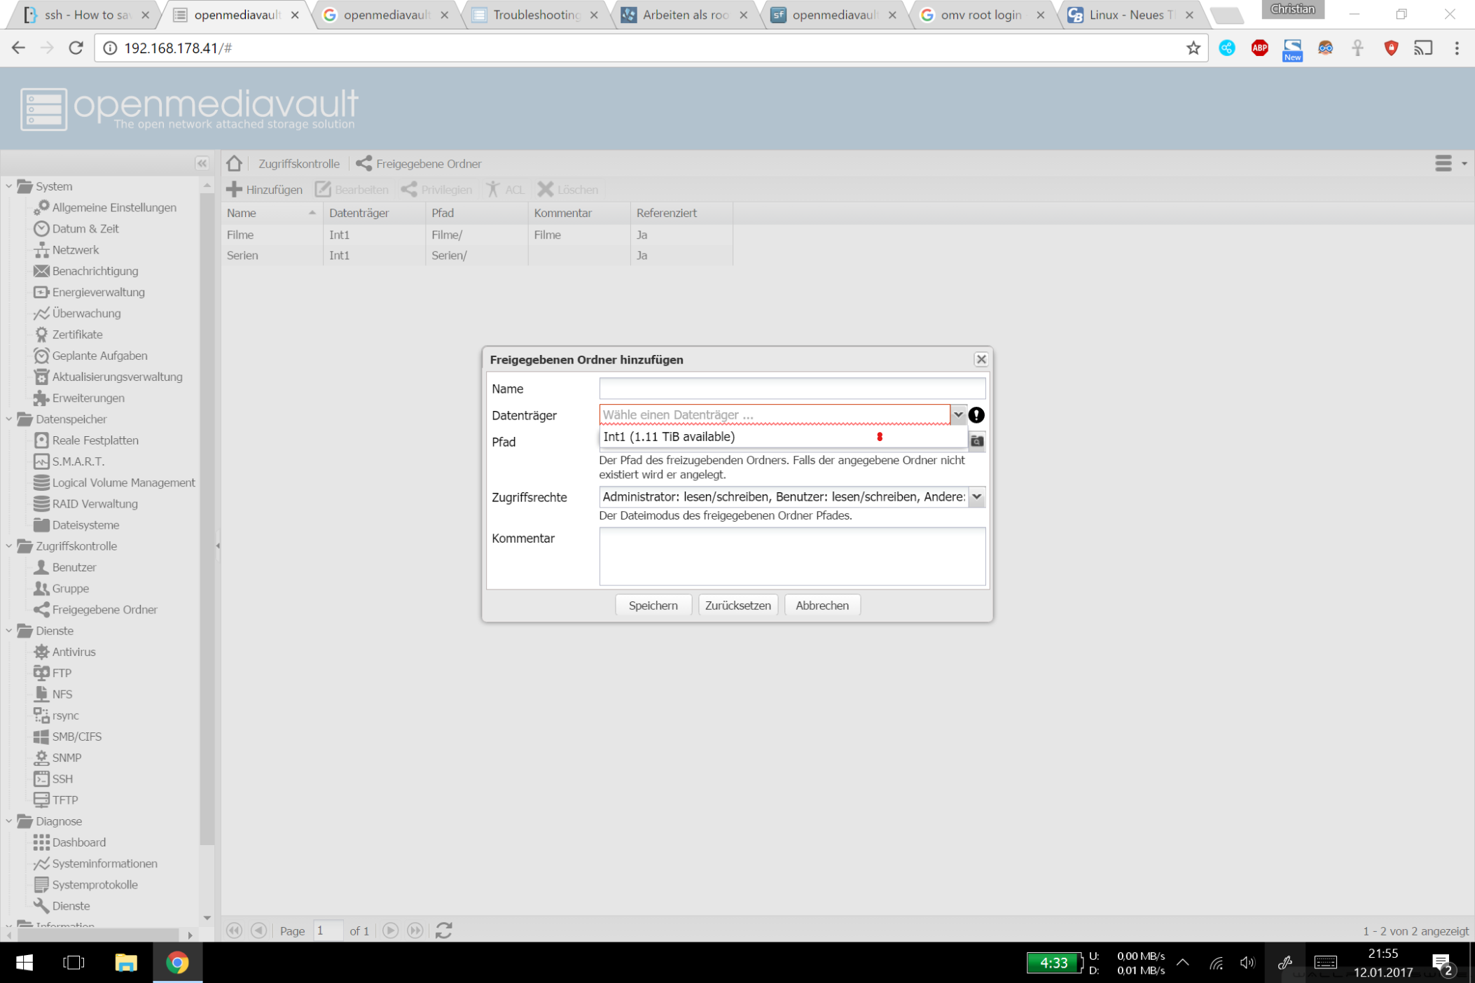Image resolution: width=1475 pixels, height=983 pixels.
Task: Collapse the sidebar navigation panel
Action: point(202,163)
